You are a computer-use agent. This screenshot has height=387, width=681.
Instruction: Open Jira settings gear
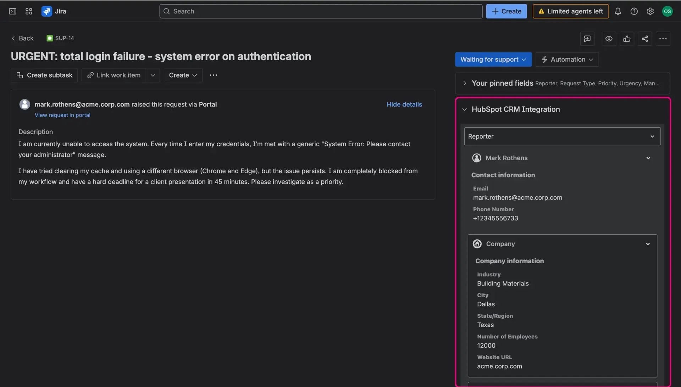[650, 11]
